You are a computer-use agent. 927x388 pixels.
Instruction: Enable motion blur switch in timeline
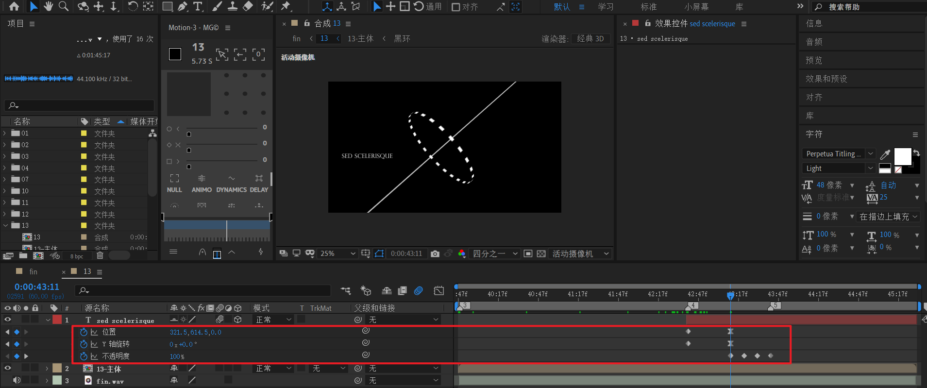[x=418, y=290]
